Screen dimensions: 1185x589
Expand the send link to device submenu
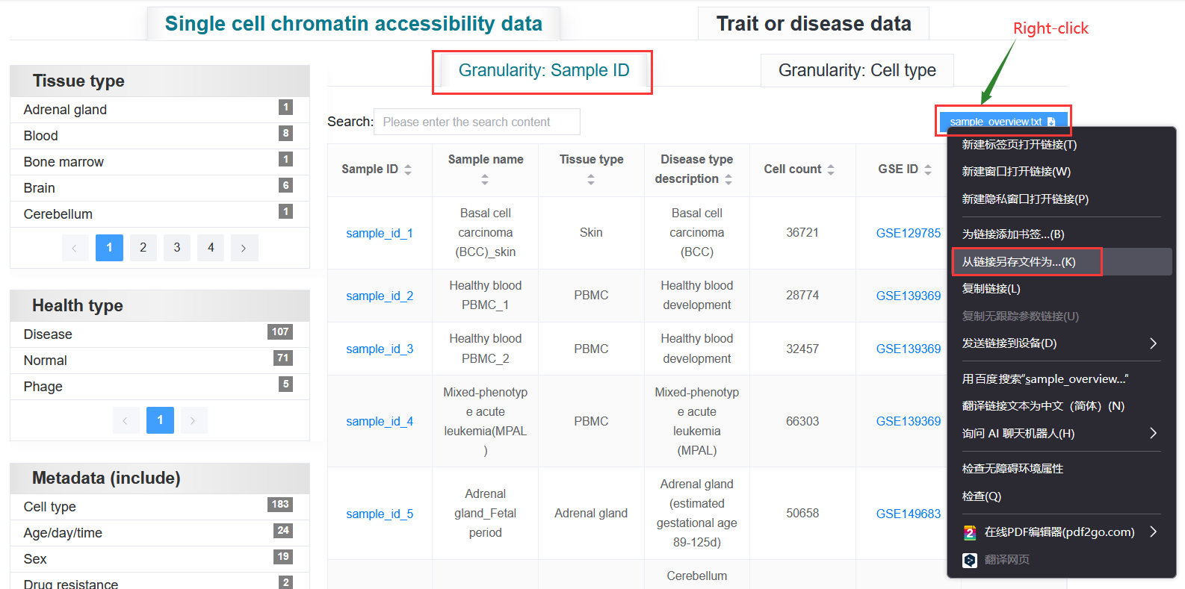[x=1154, y=343]
